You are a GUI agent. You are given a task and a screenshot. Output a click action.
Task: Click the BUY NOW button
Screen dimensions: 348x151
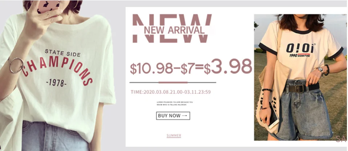click(x=173, y=116)
